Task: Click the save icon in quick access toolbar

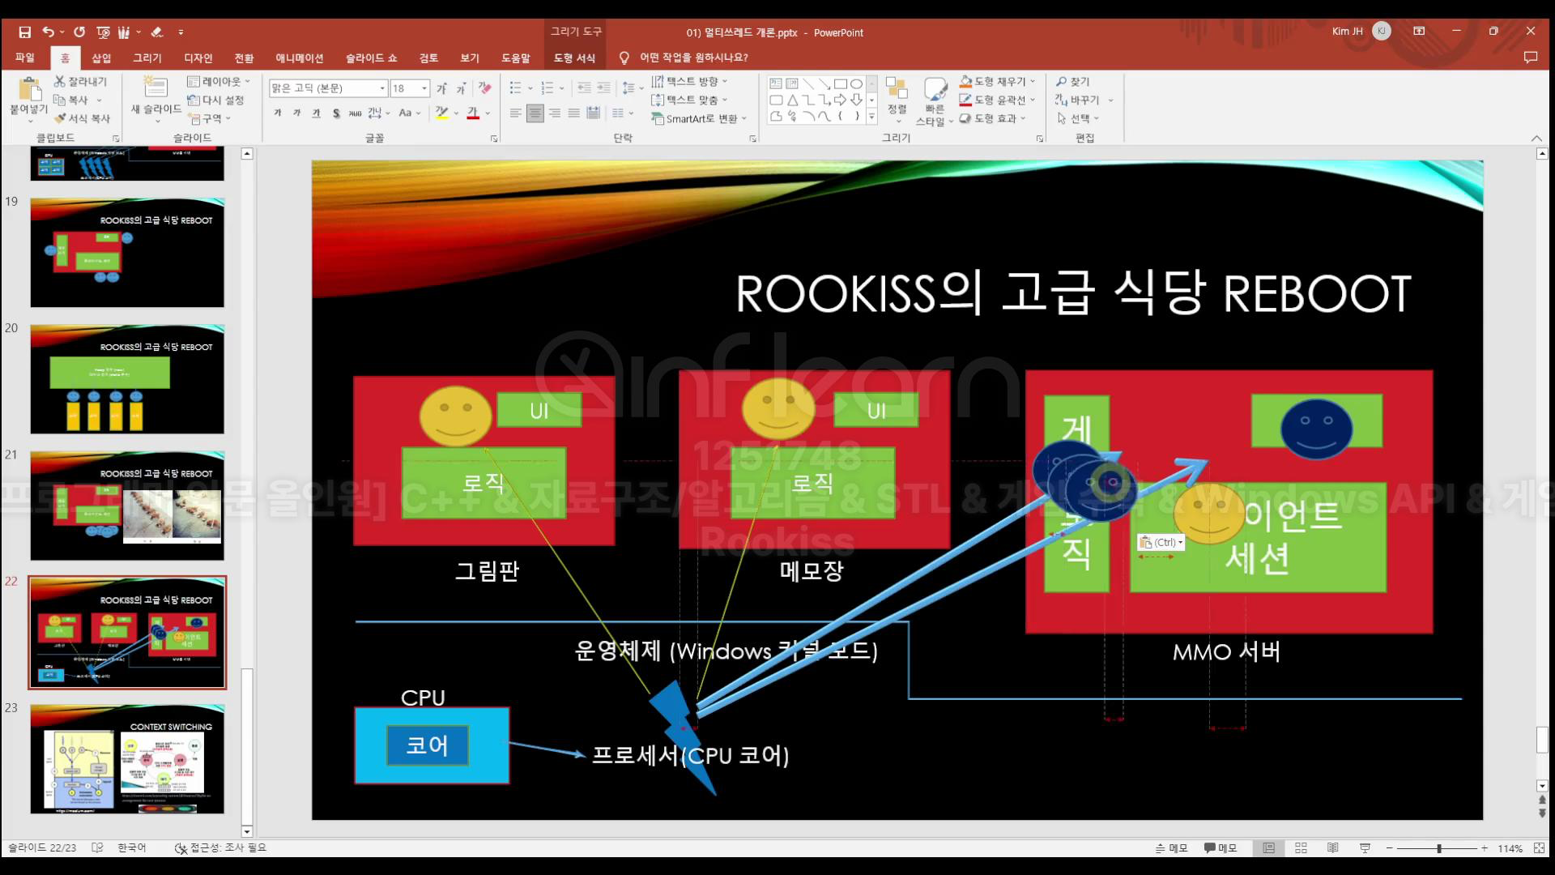Action: pos(24,32)
